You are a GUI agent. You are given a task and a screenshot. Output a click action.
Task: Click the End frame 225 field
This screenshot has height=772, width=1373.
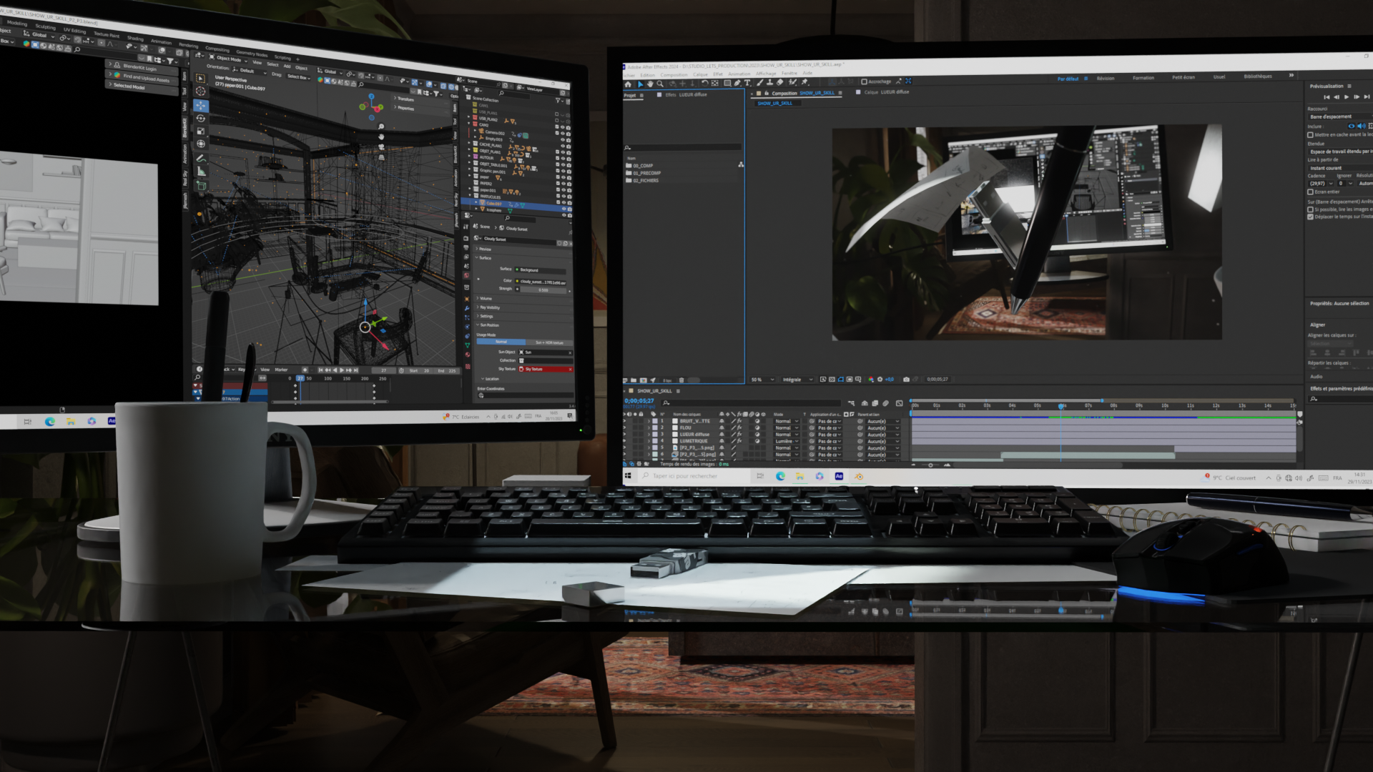click(x=447, y=371)
